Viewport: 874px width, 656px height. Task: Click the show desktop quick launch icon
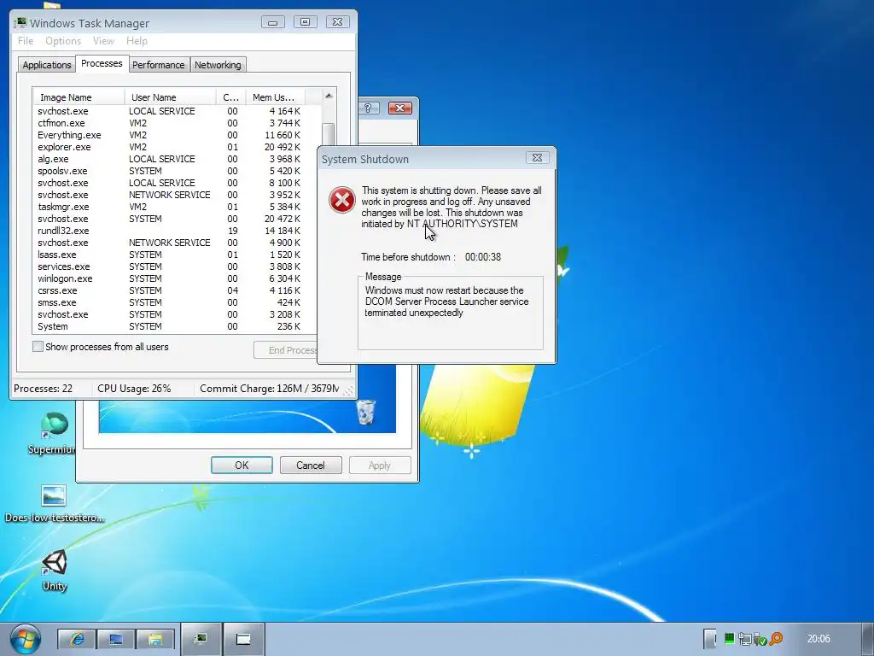coord(116,639)
